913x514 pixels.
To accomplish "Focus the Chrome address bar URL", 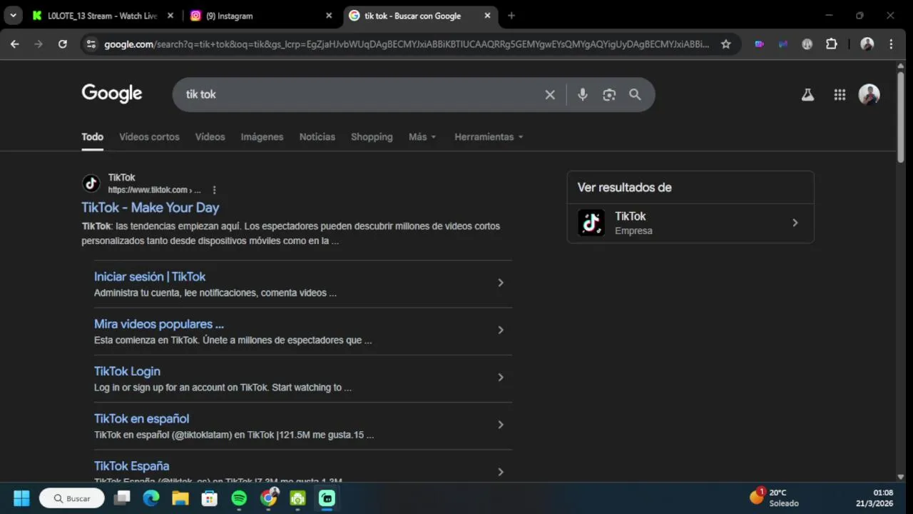I will pyautogui.click(x=407, y=44).
